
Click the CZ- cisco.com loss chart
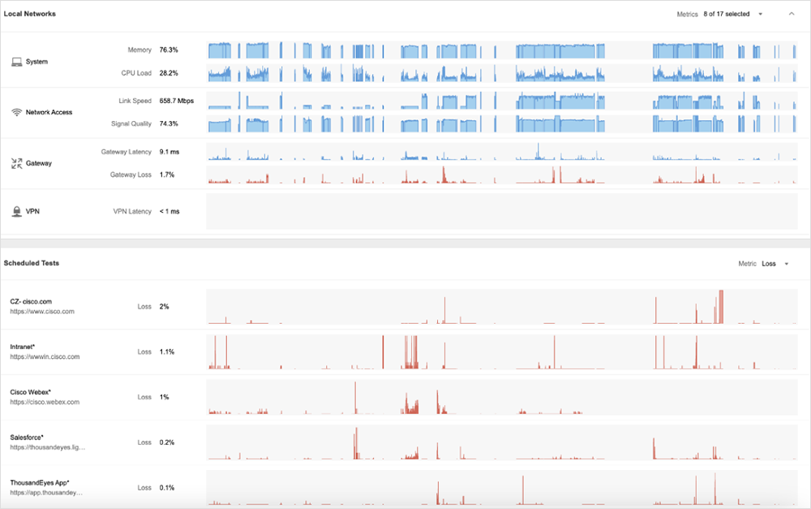502,307
